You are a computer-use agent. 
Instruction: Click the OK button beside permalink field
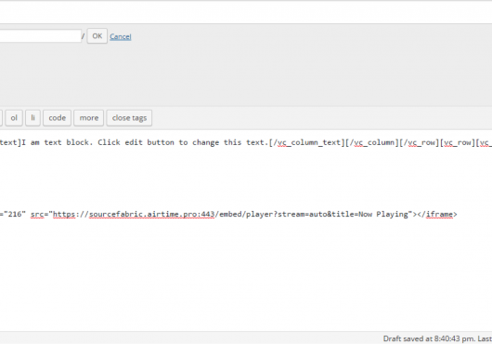click(97, 36)
